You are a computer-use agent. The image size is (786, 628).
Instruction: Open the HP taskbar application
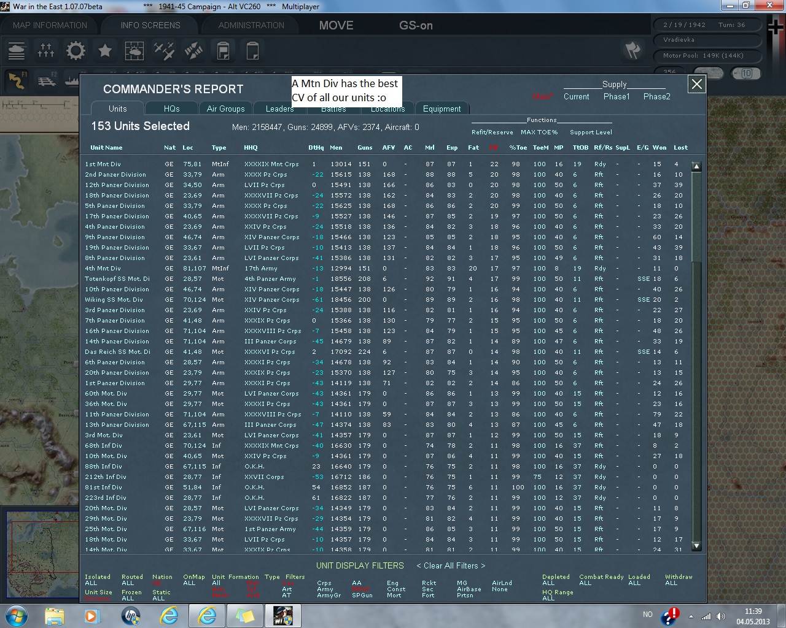pyautogui.click(x=131, y=616)
